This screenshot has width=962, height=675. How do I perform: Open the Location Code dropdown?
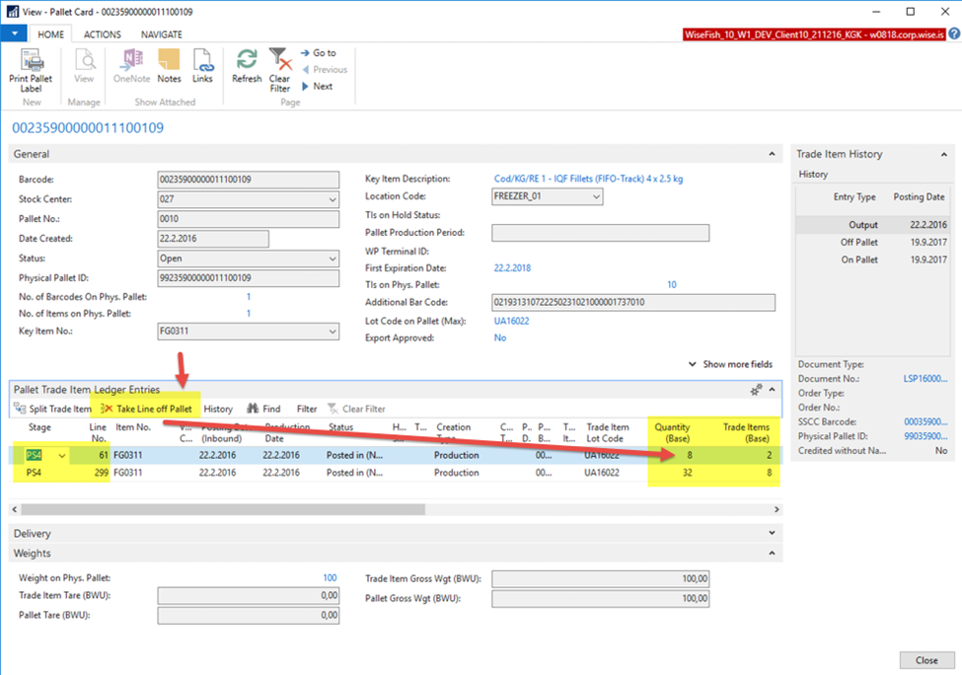pyautogui.click(x=596, y=197)
